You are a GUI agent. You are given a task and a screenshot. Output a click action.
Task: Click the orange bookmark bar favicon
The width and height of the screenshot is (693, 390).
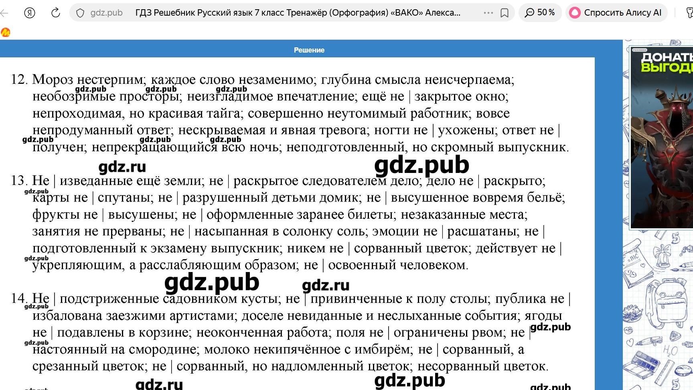(x=5, y=32)
